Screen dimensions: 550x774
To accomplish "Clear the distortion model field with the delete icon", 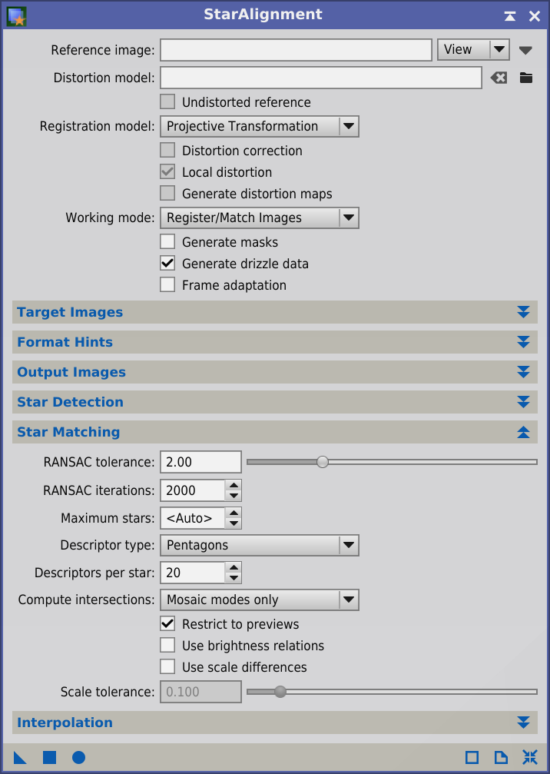I will click(499, 78).
